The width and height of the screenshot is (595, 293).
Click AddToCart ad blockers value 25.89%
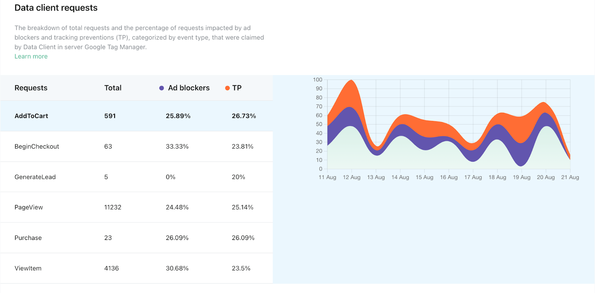[178, 116]
